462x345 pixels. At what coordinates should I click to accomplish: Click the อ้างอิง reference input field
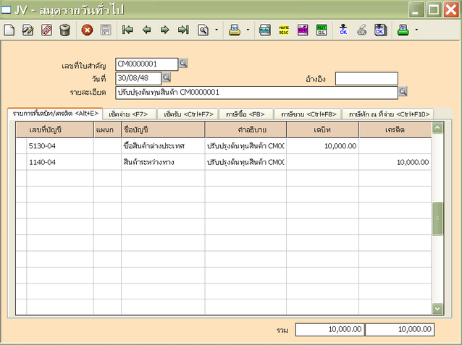[366, 78]
